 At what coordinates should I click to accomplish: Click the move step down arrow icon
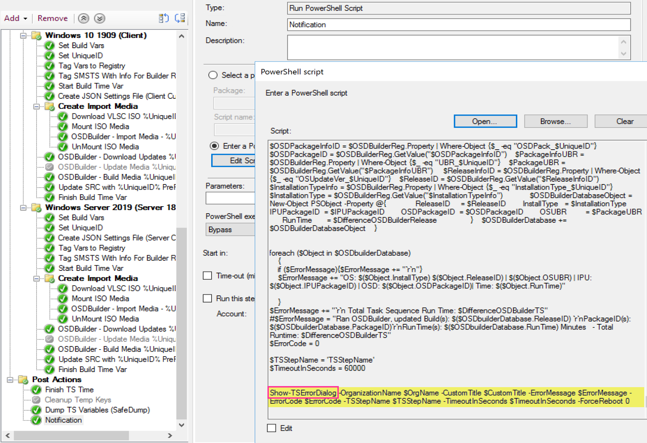[99, 18]
